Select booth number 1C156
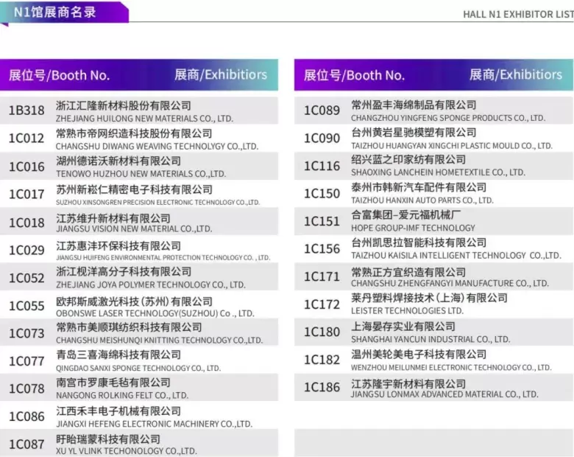 pyautogui.click(x=322, y=249)
